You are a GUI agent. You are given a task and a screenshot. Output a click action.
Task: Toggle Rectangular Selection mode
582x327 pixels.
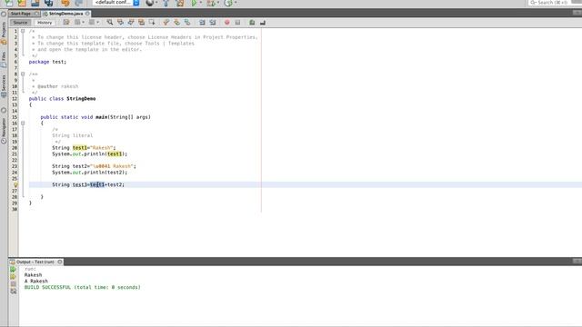click(152, 22)
